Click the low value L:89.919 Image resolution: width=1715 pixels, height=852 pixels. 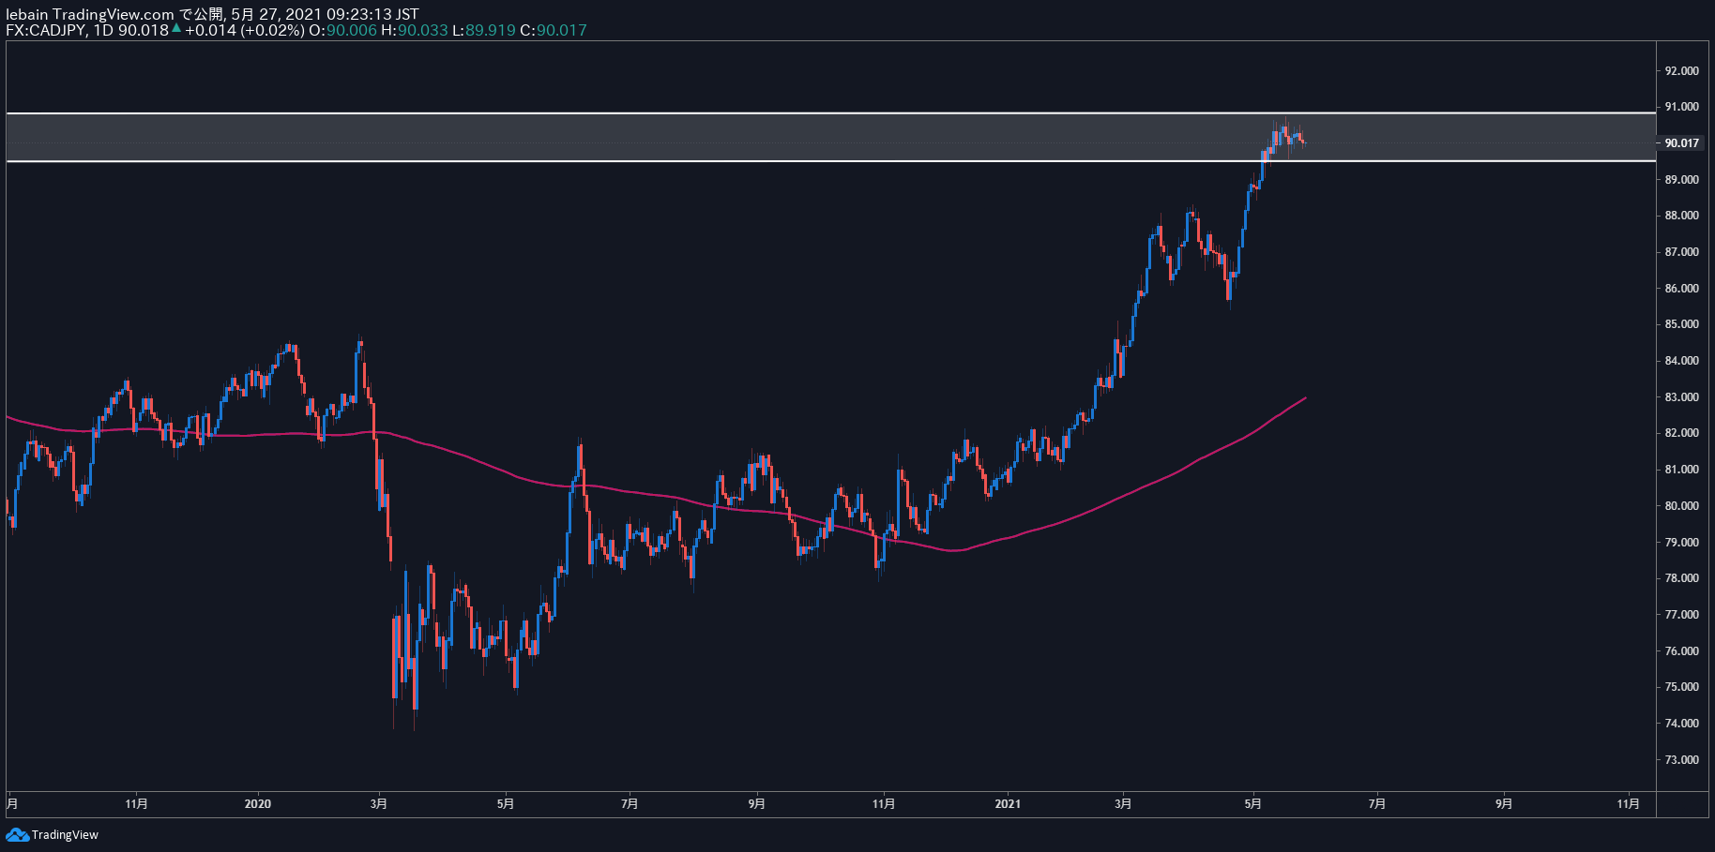[x=484, y=30]
